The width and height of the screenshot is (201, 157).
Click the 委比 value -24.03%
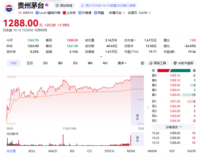coord(190,46)
